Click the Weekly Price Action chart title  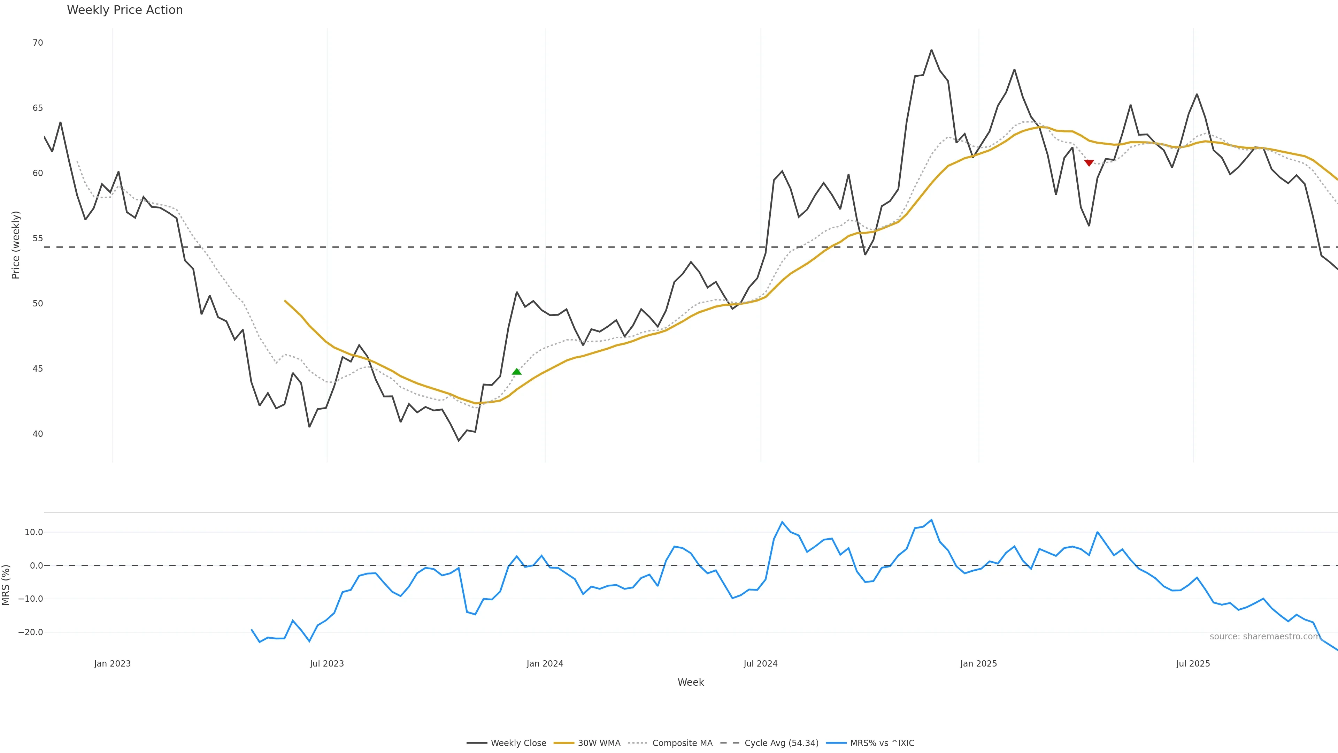coord(125,10)
